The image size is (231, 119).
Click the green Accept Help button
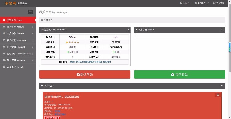(x=180, y=75)
